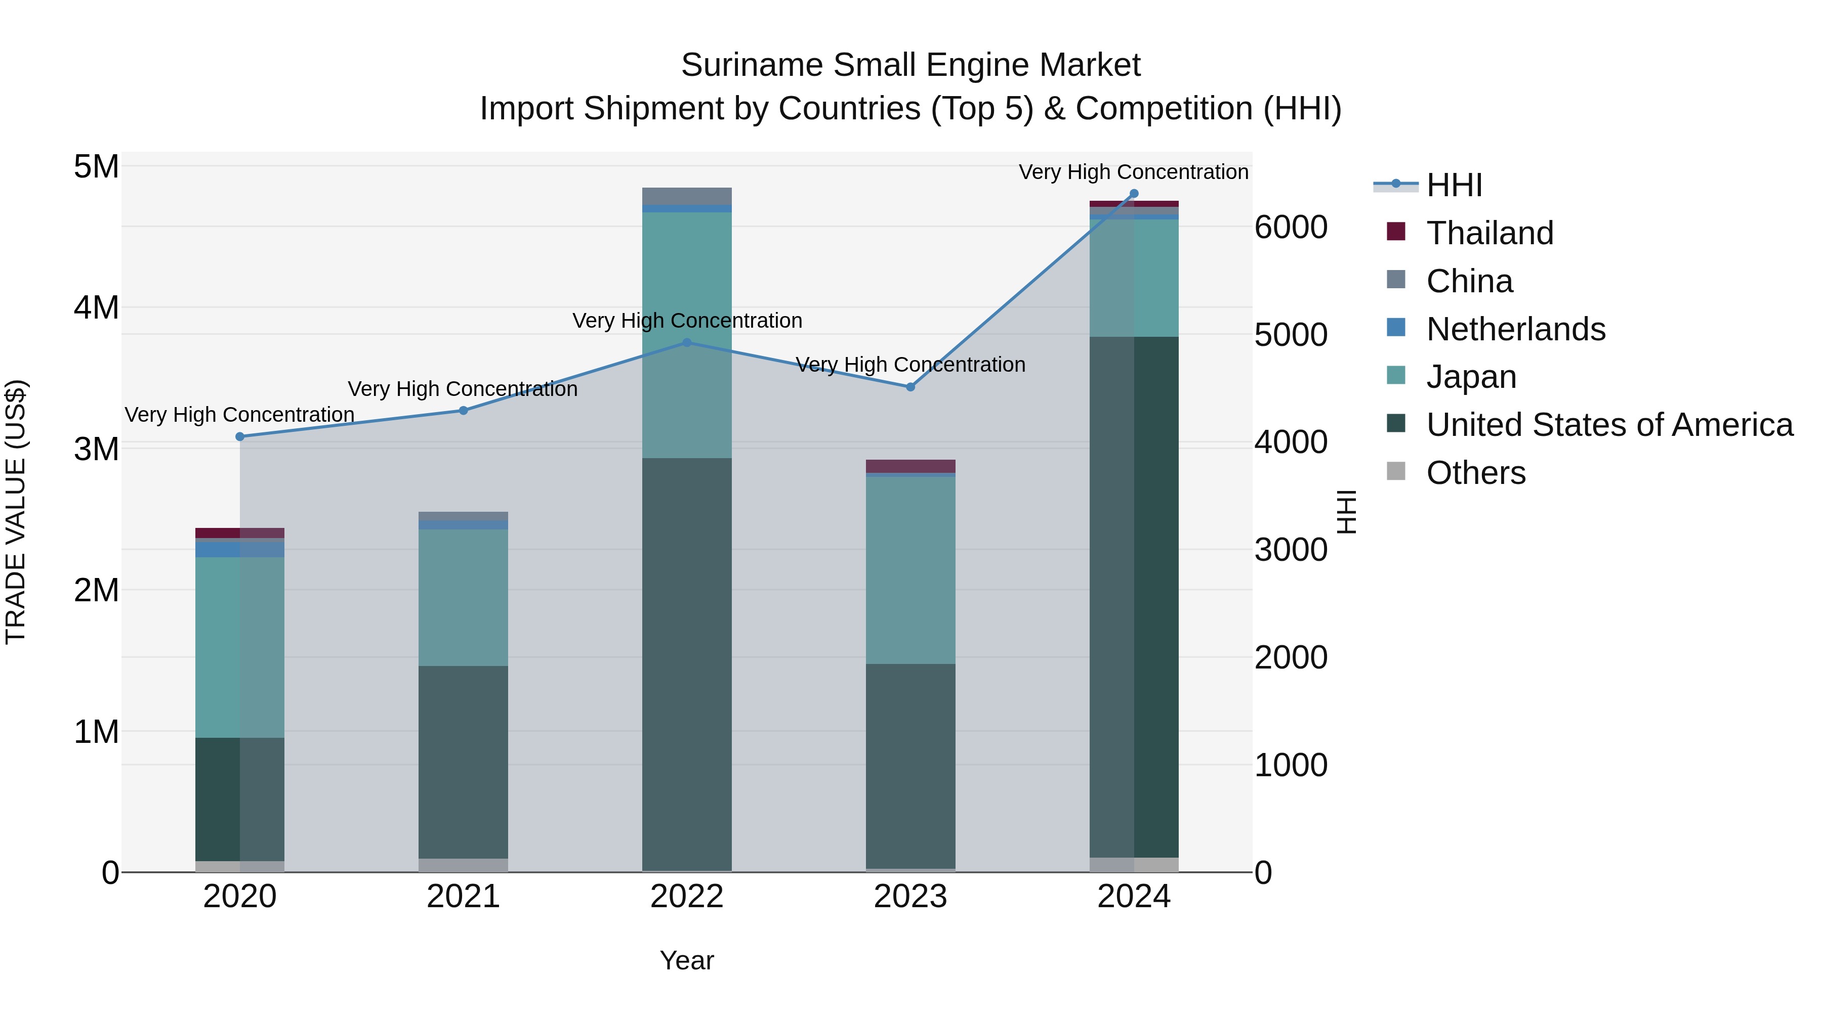Click the TRADE VALUE (US$) axis title
1822x1024 pixels.
pyautogui.click(x=16, y=512)
